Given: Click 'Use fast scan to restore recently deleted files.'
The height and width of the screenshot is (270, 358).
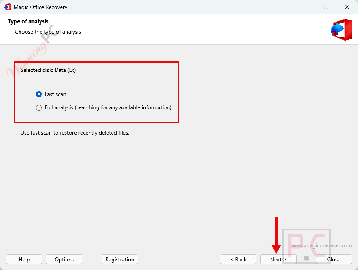Looking at the screenshot, I should [x=75, y=133].
